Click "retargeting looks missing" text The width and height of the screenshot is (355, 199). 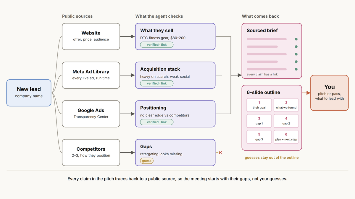pyautogui.click(x=161, y=154)
